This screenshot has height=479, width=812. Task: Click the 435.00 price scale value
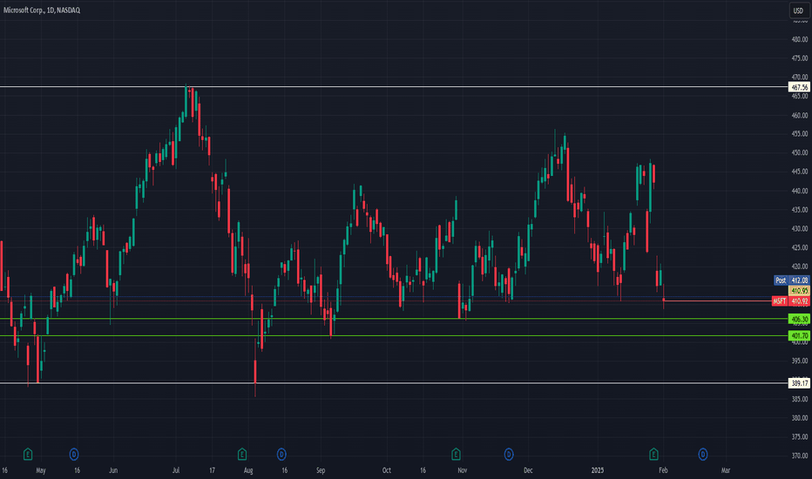800,210
